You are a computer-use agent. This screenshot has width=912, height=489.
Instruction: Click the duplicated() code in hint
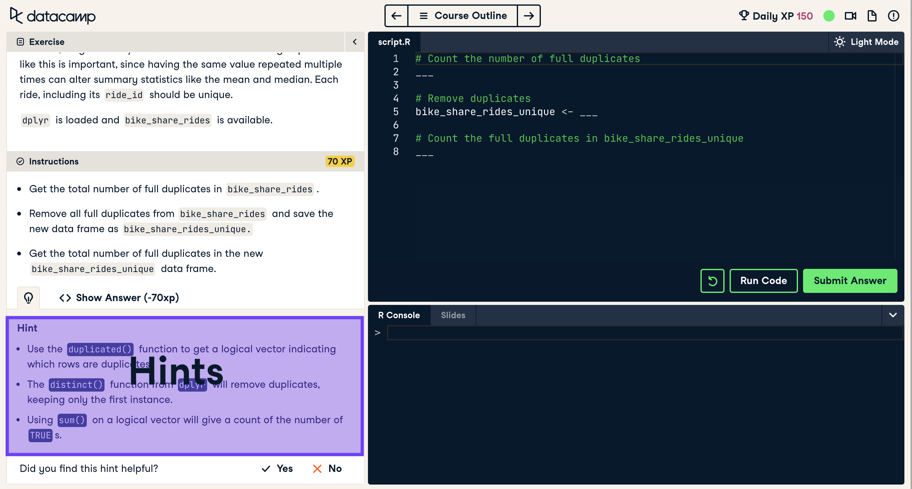point(100,349)
